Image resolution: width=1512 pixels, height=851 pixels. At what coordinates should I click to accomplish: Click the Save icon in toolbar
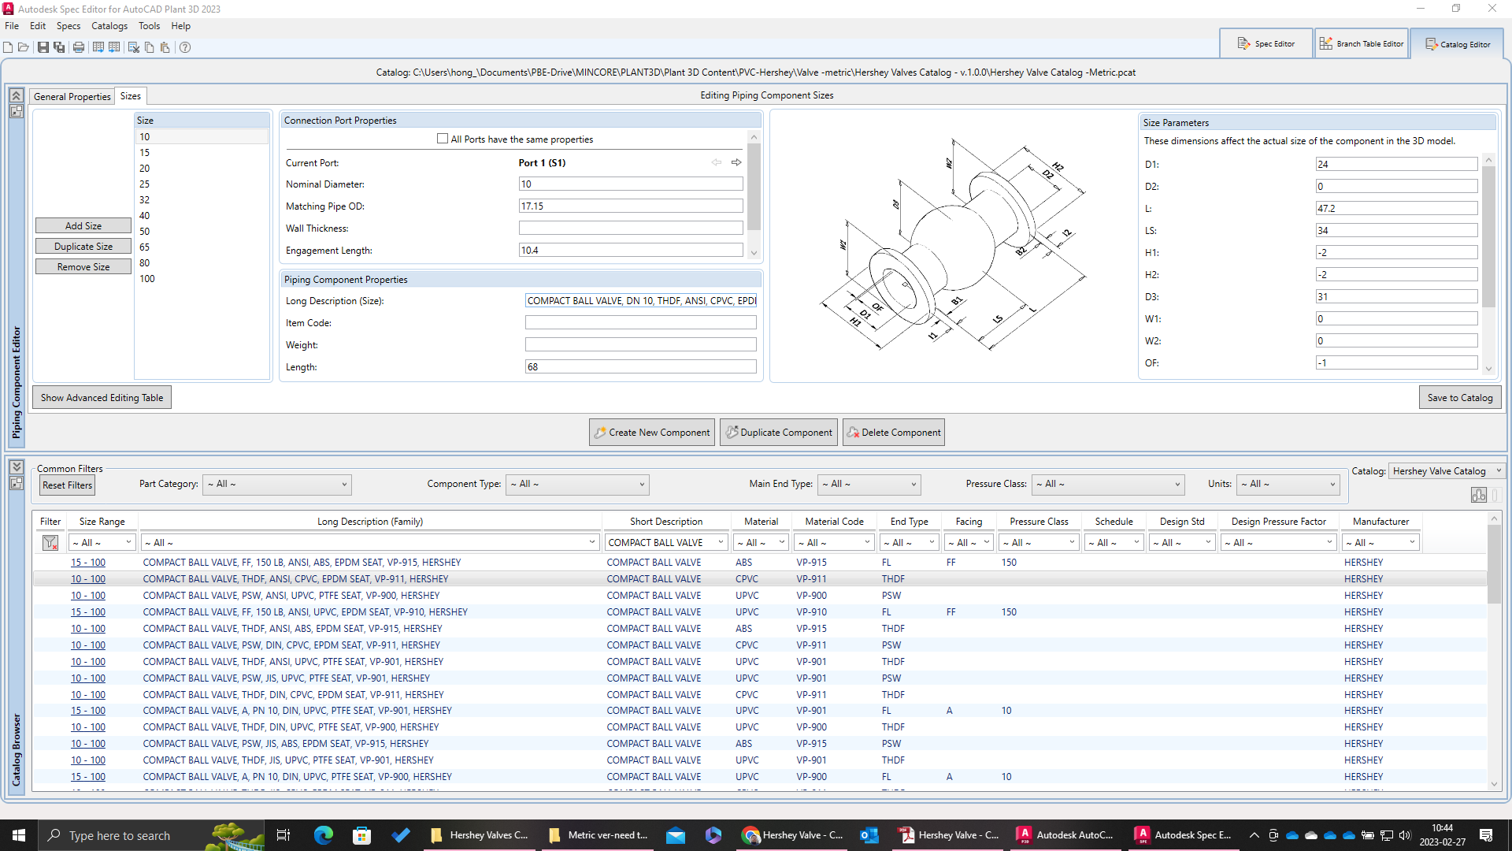[43, 47]
